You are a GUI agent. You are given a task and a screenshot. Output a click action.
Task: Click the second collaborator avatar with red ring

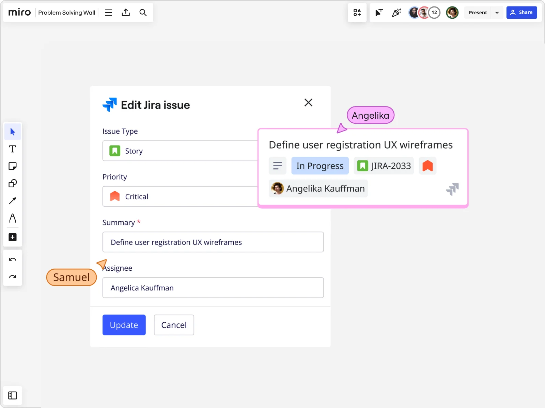423,13
